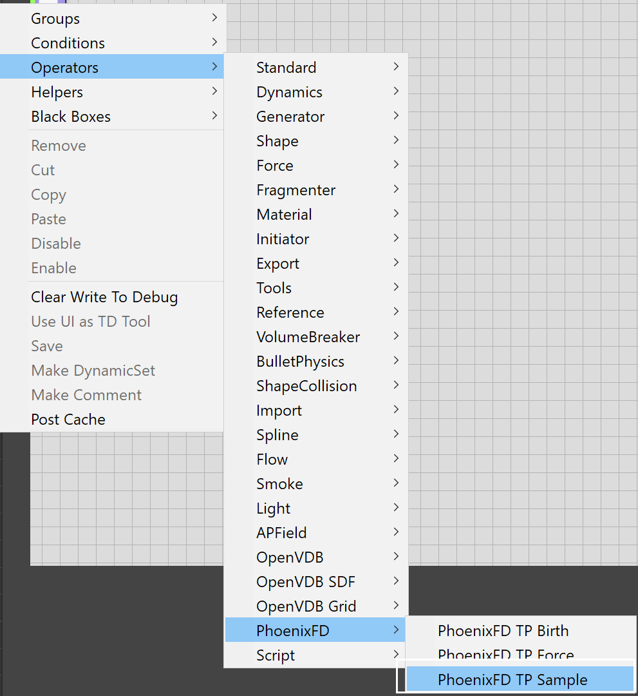Select the Operators menu entry
Screen dimensions: 638x696
(x=112, y=68)
